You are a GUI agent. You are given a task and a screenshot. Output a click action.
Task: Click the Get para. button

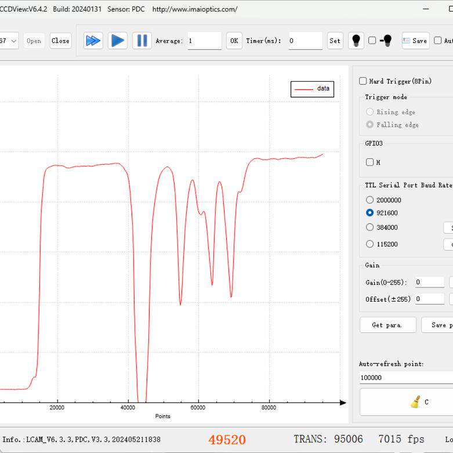pos(387,325)
